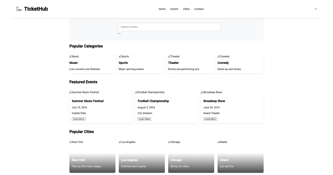The image size is (333, 175).
Task: Click the August 5, 2024 date
Action: point(146,107)
